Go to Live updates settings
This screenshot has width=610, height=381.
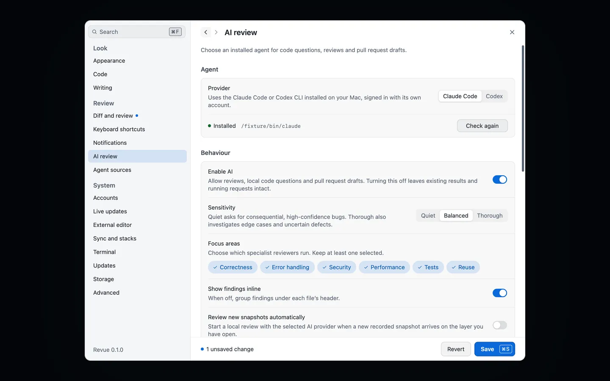[x=137, y=211]
